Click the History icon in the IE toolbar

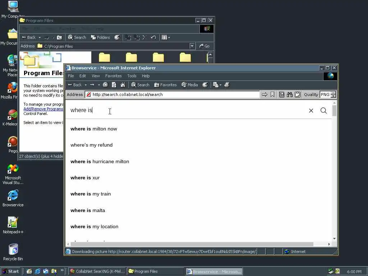coord(205,85)
